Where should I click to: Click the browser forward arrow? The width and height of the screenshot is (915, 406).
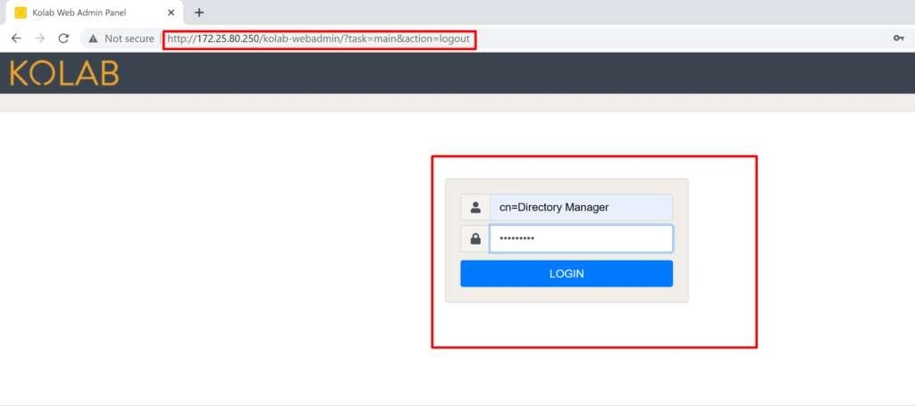pyautogui.click(x=39, y=38)
